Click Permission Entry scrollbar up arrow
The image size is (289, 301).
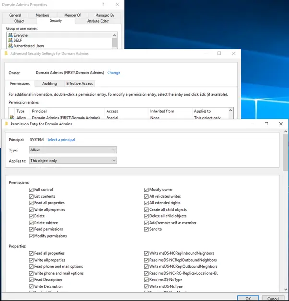pyautogui.click(x=285, y=131)
